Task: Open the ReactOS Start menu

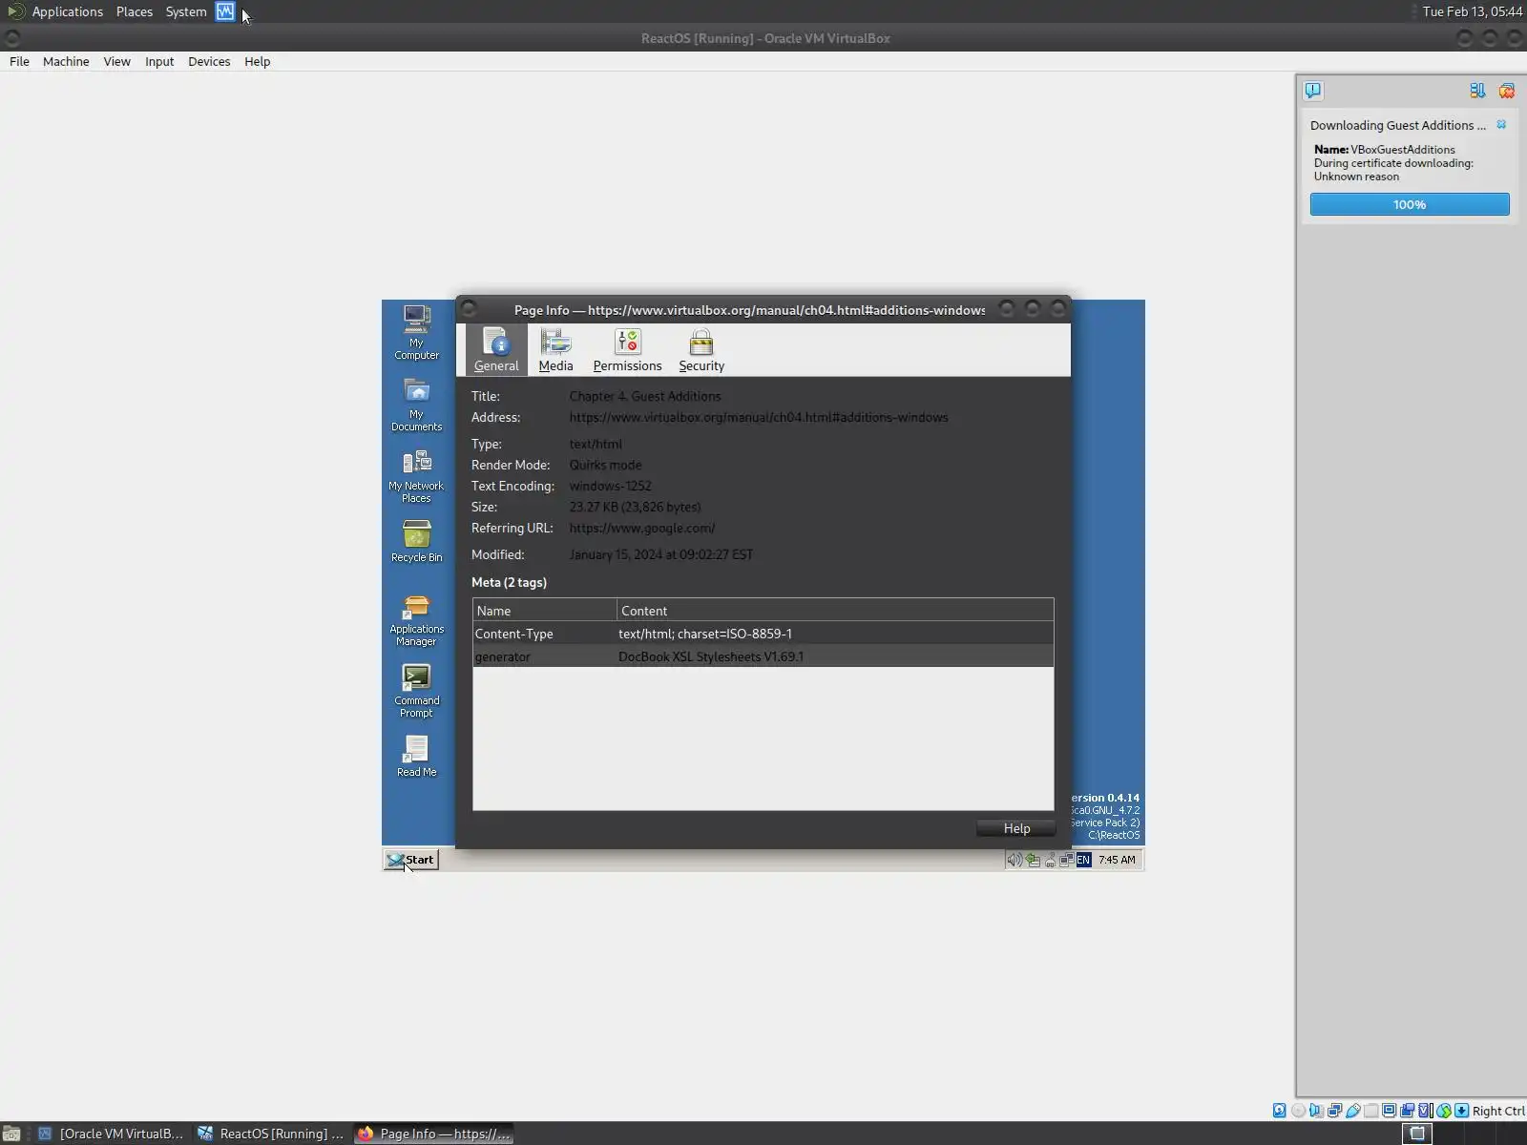Action: point(411,860)
